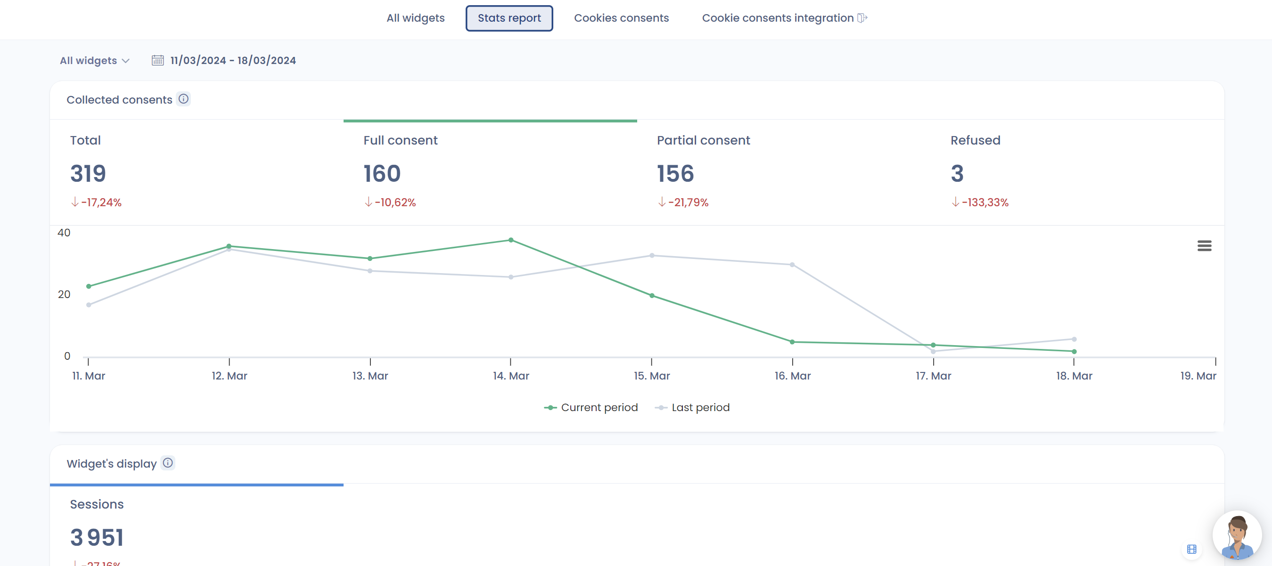
Task: Click green Current period legend marker
Action: tap(550, 408)
